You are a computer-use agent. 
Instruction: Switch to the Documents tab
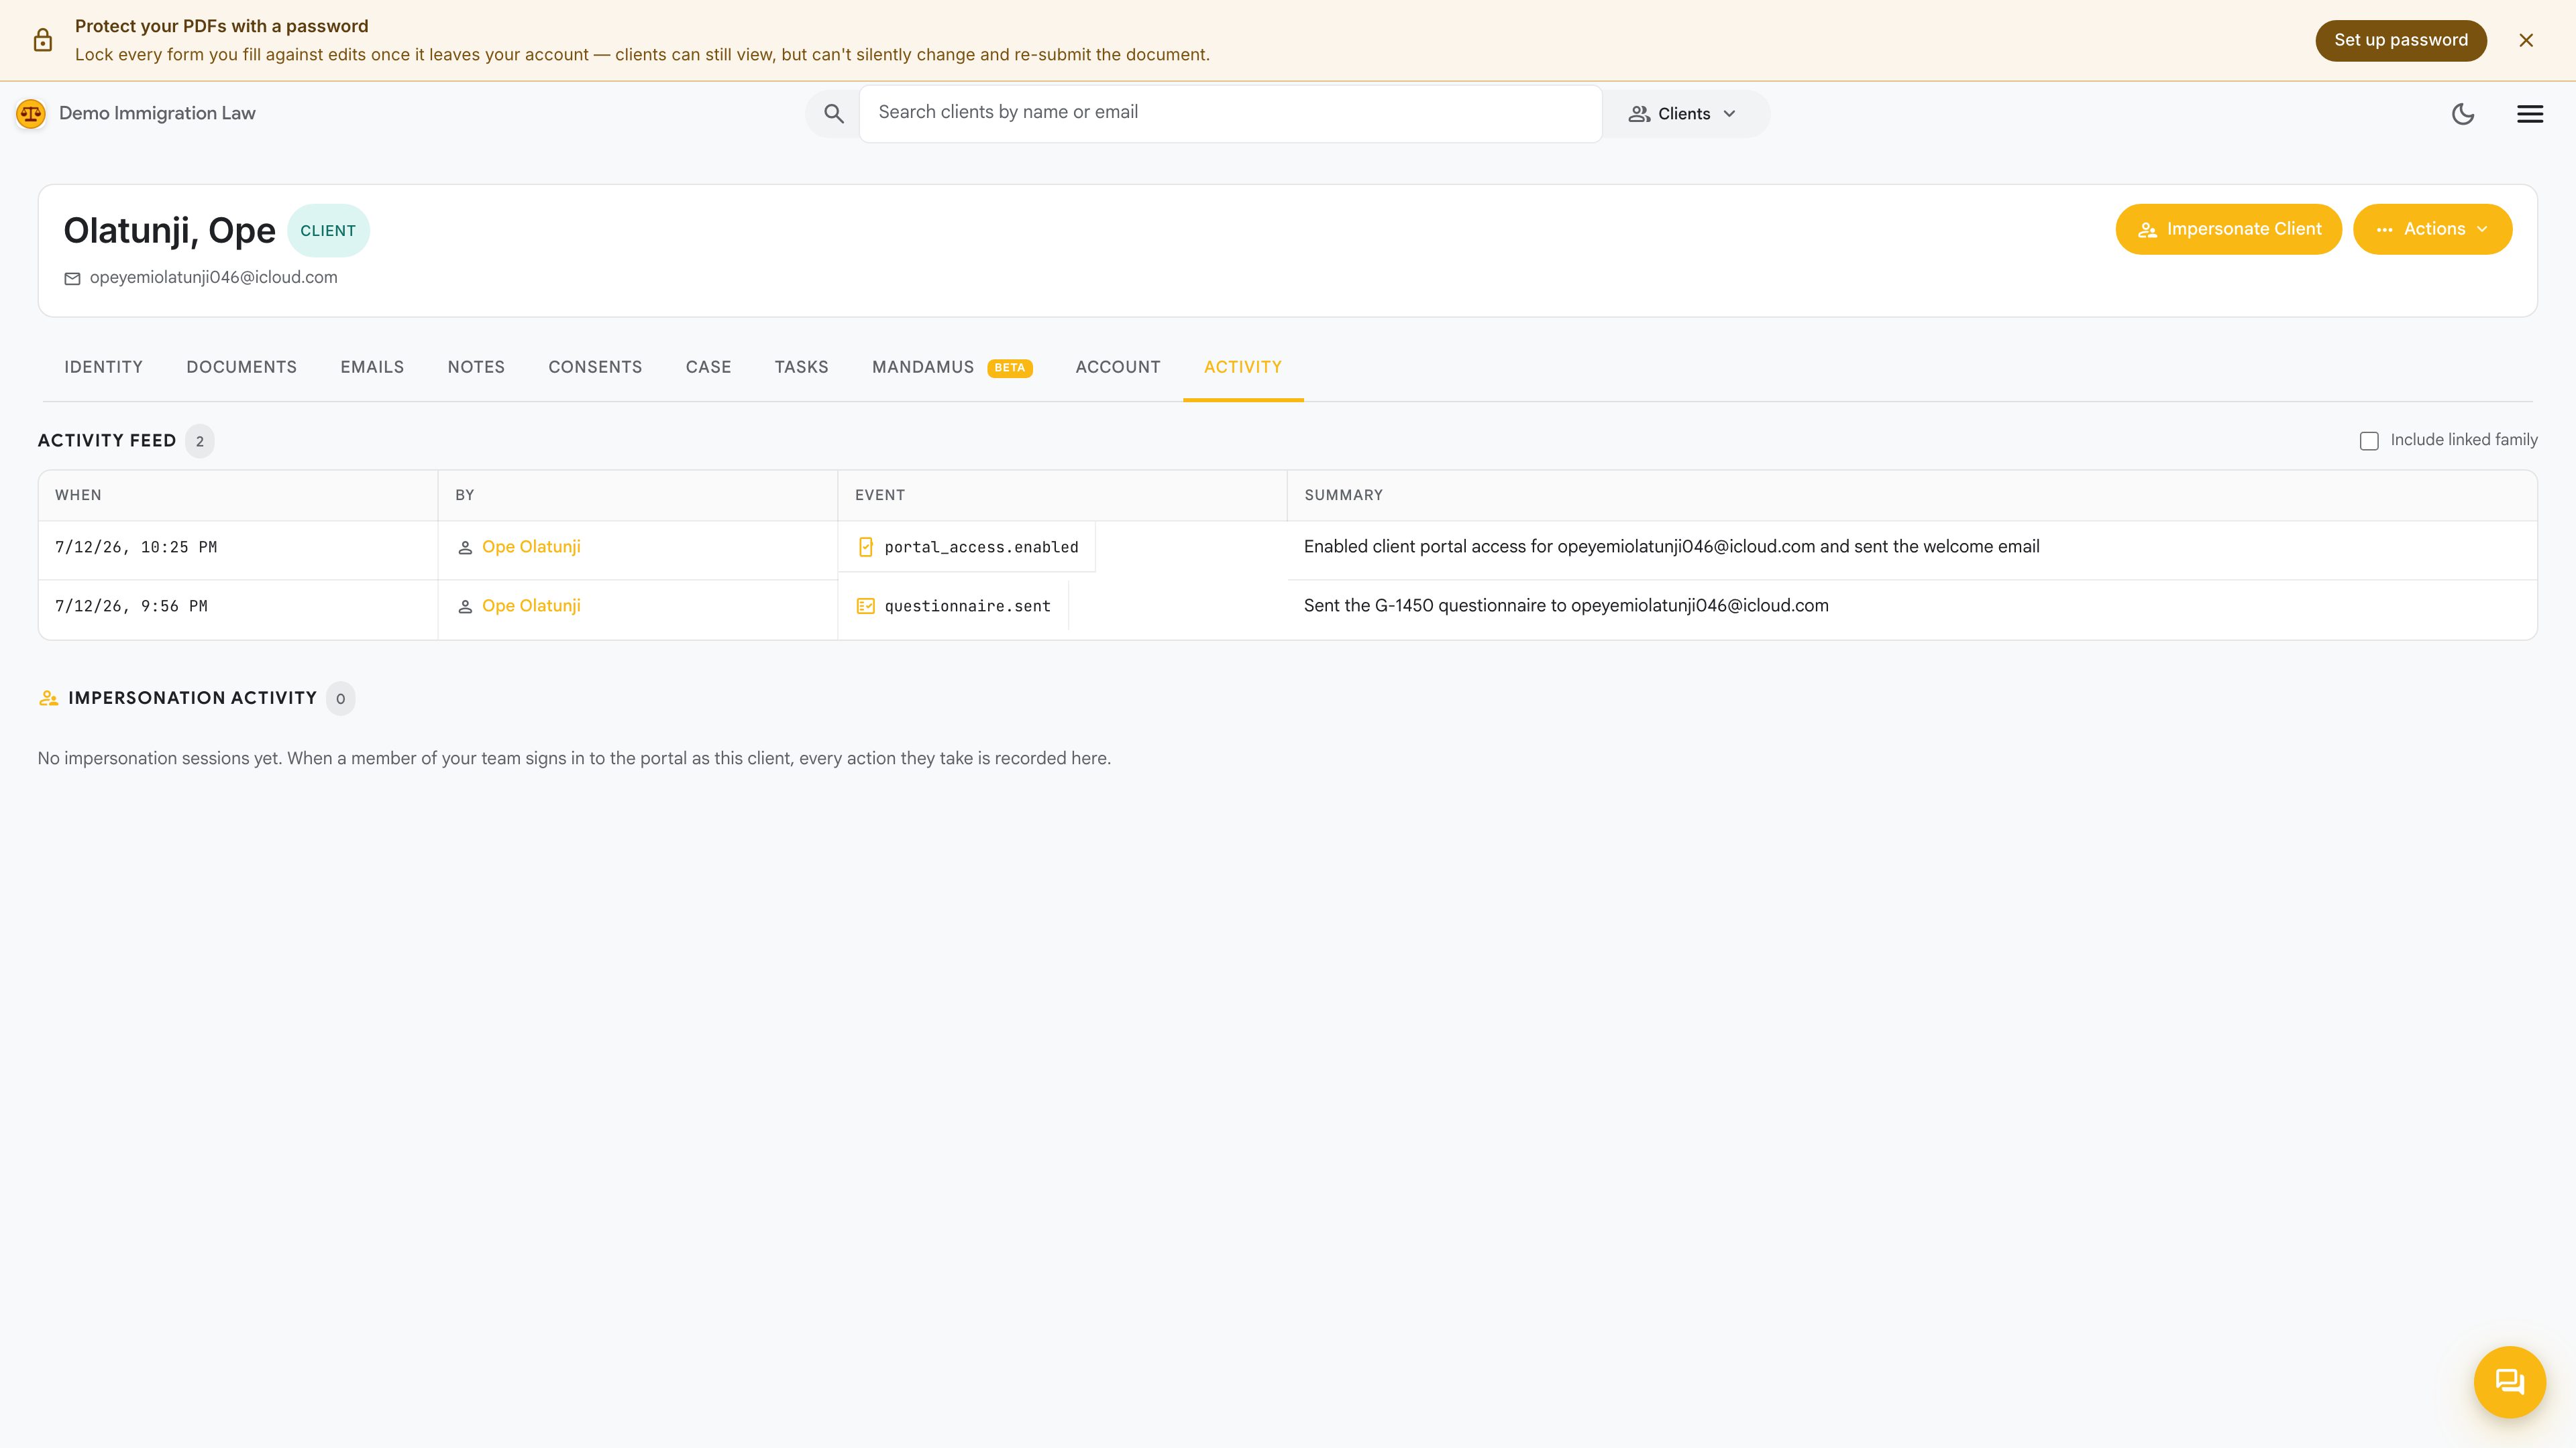click(x=242, y=367)
